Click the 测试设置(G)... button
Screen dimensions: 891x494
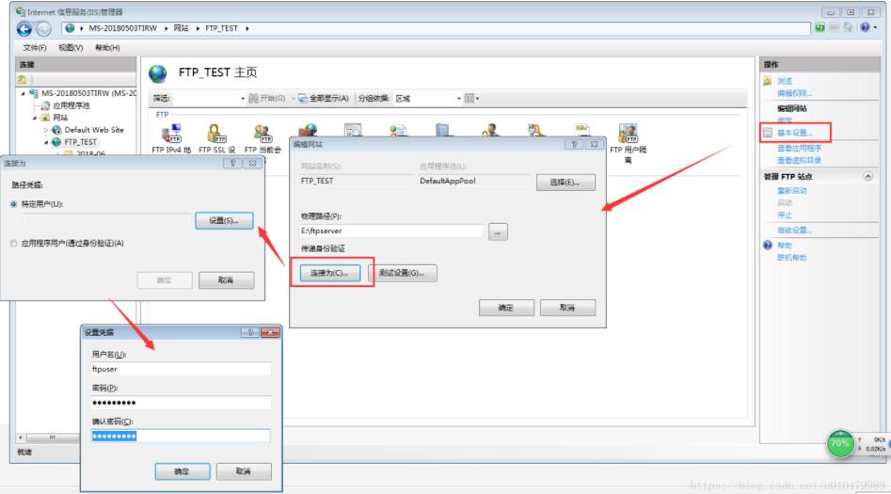(x=403, y=273)
